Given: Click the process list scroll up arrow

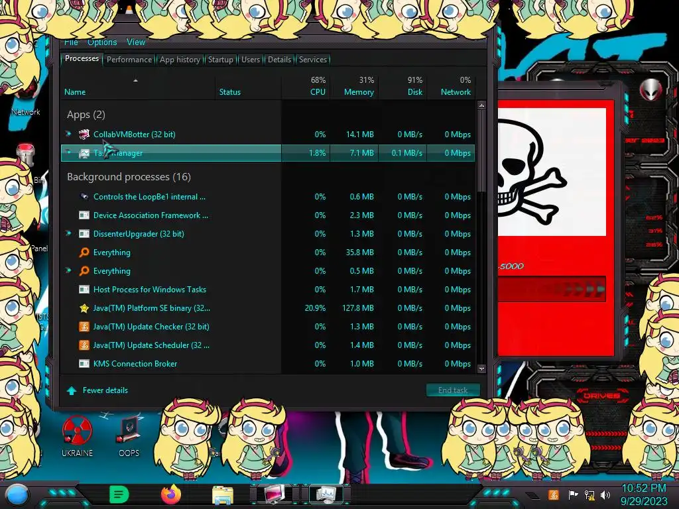Looking at the screenshot, I should [x=481, y=105].
